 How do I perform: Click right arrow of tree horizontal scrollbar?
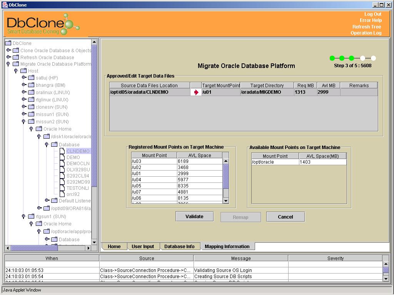pyautogui.click(x=88, y=248)
